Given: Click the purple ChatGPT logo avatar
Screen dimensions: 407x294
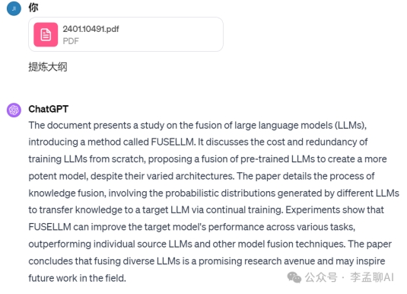Looking at the screenshot, I should [14, 110].
